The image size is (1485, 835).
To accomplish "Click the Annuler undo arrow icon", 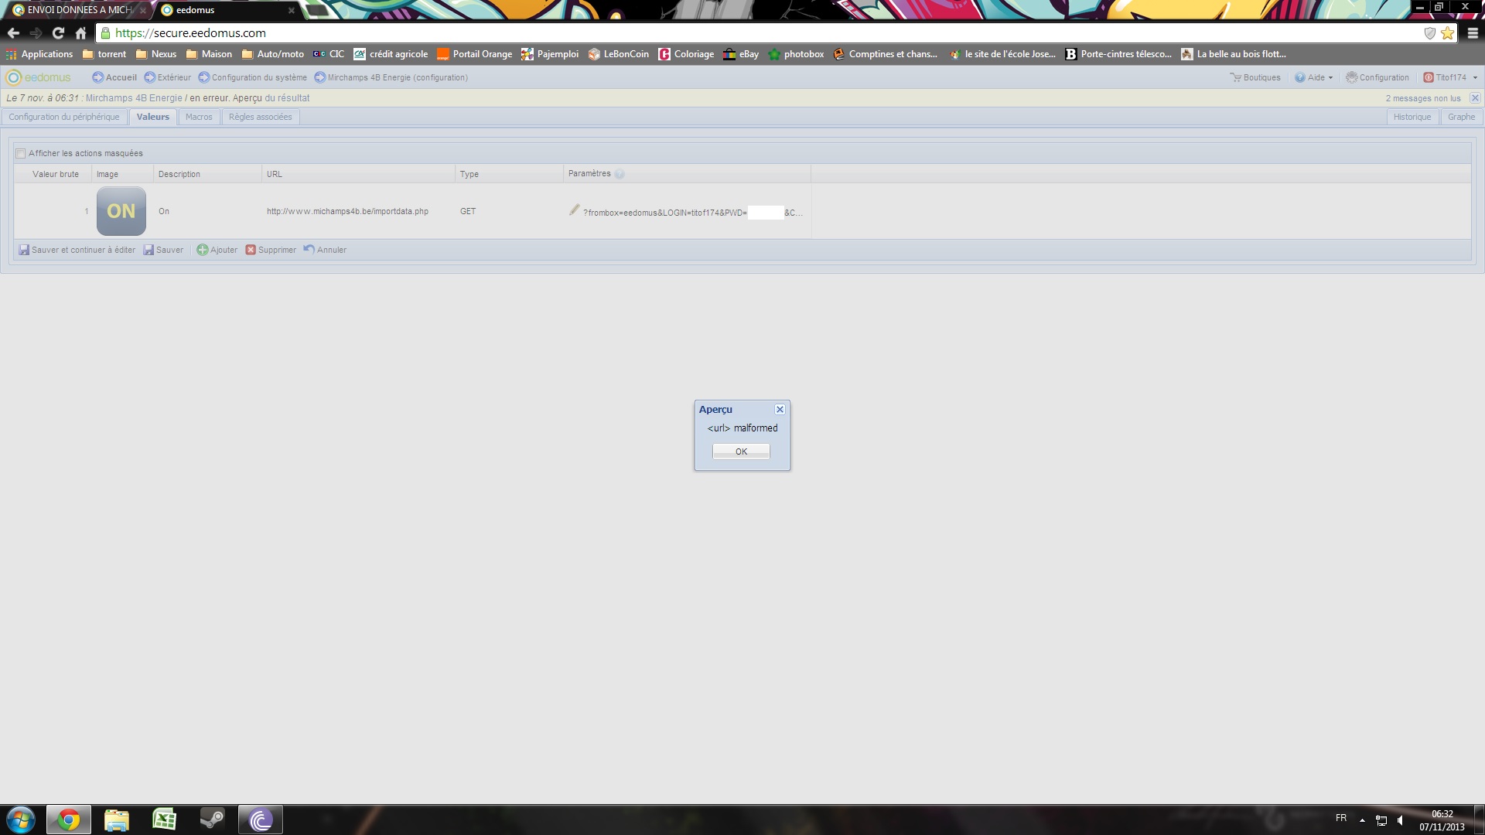I will click(309, 249).
